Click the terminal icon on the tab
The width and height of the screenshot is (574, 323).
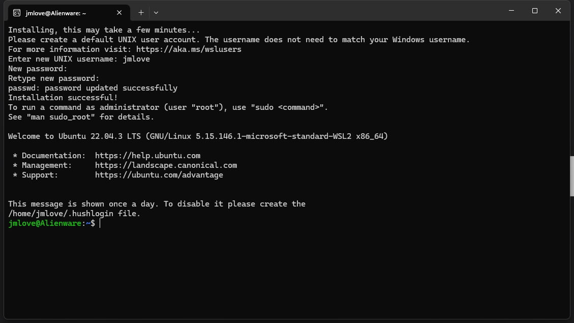click(x=17, y=13)
